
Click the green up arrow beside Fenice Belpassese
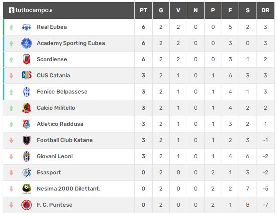[x=11, y=92]
